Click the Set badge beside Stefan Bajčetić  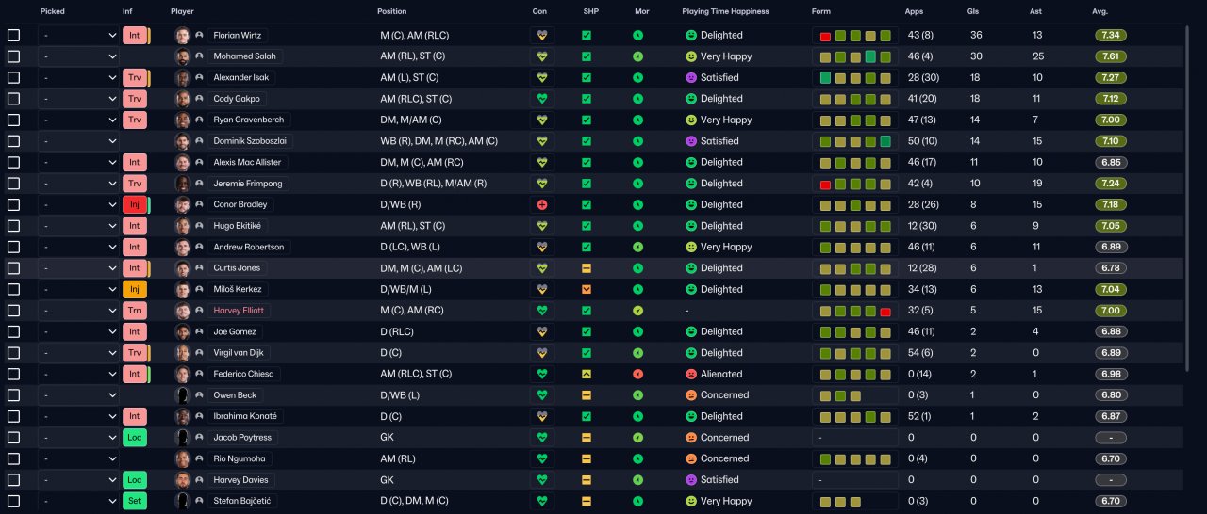(135, 501)
